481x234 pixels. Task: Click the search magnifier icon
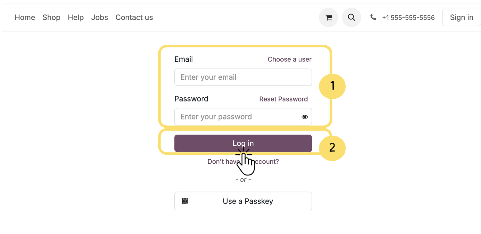(351, 18)
